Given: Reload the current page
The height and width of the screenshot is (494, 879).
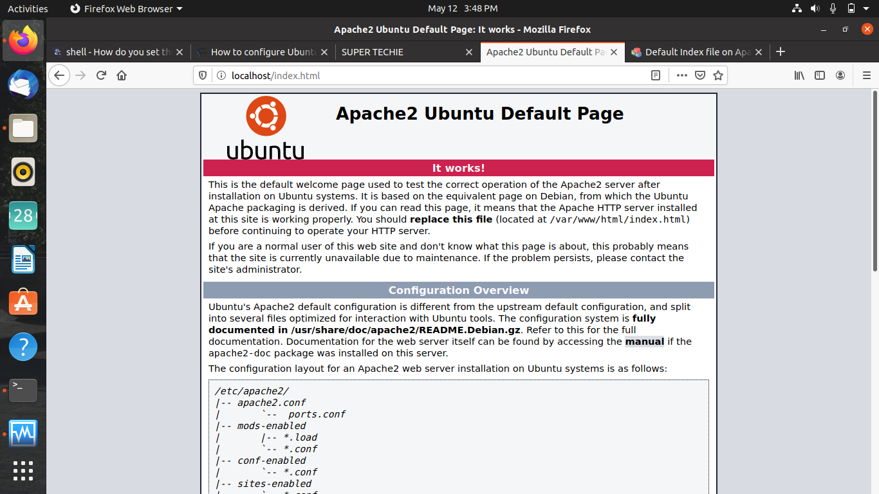Looking at the screenshot, I should pos(101,75).
